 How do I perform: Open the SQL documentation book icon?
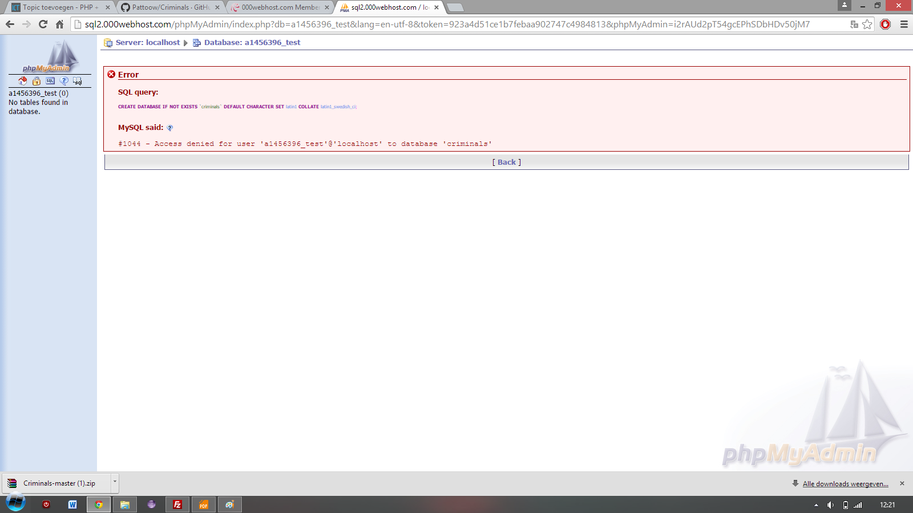point(77,81)
